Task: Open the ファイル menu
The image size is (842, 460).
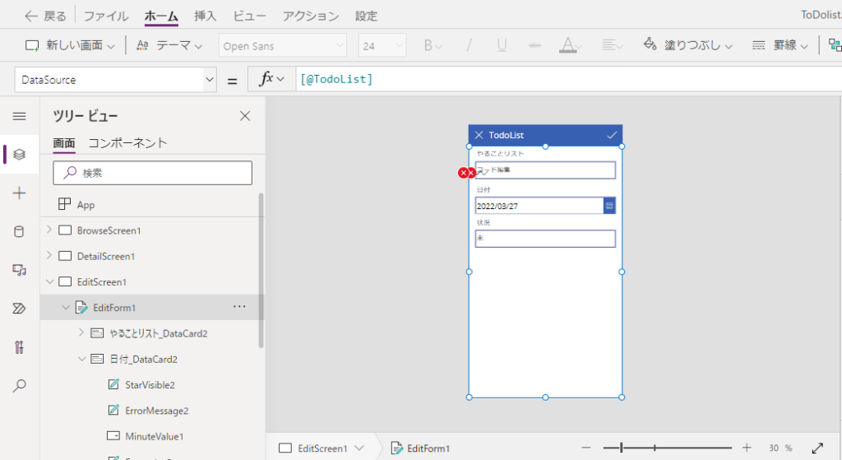Action: pos(106,16)
